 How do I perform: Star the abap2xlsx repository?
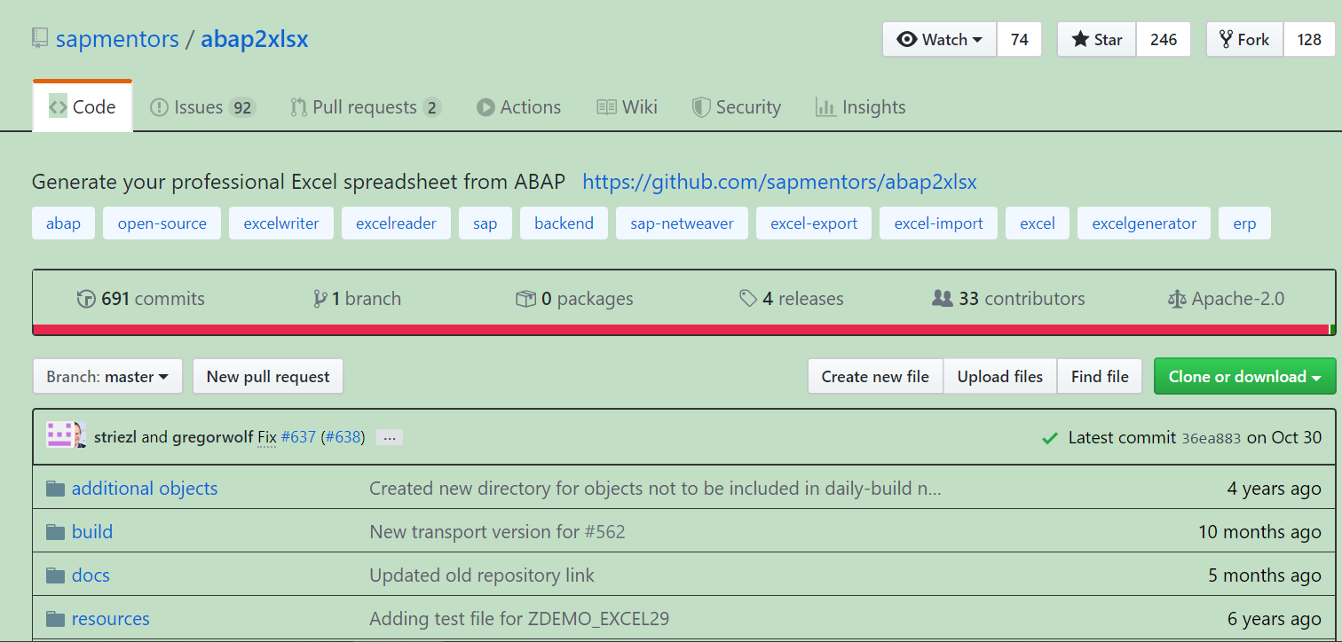pos(1097,39)
